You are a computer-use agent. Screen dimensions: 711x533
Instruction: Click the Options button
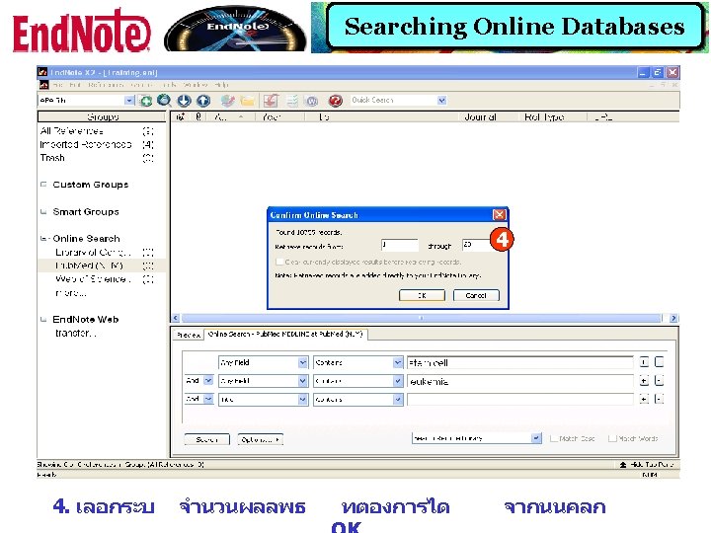pyautogui.click(x=261, y=439)
